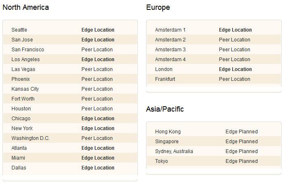
Task: Click Edge Planned beside Tokyo
Action: pos(242,161)
